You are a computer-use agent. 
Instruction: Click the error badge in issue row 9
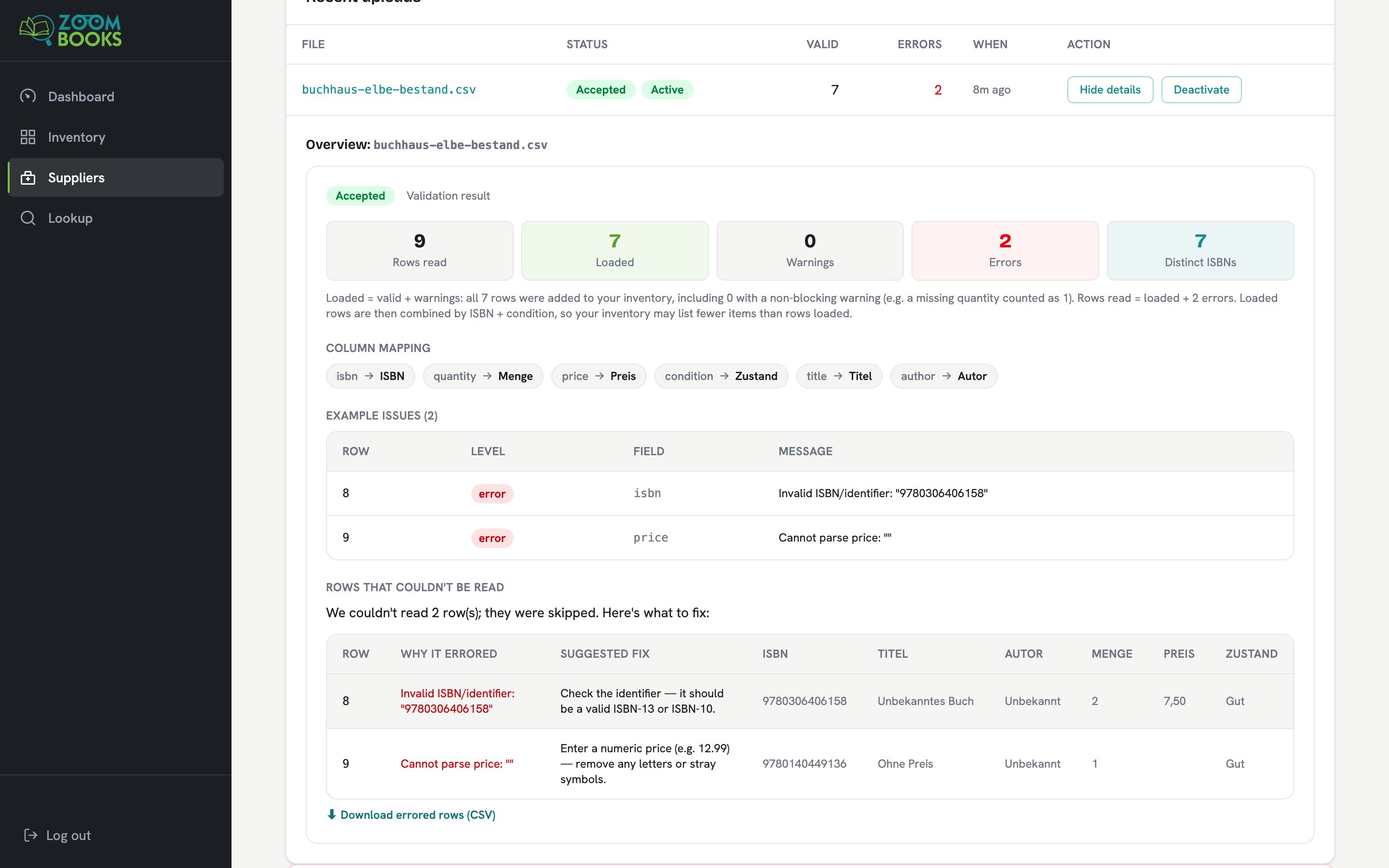(492, 538)
